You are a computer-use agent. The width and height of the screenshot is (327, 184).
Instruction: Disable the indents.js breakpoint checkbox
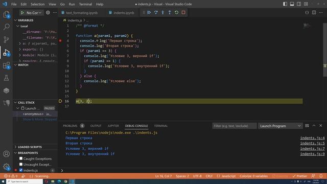[21, 170]
